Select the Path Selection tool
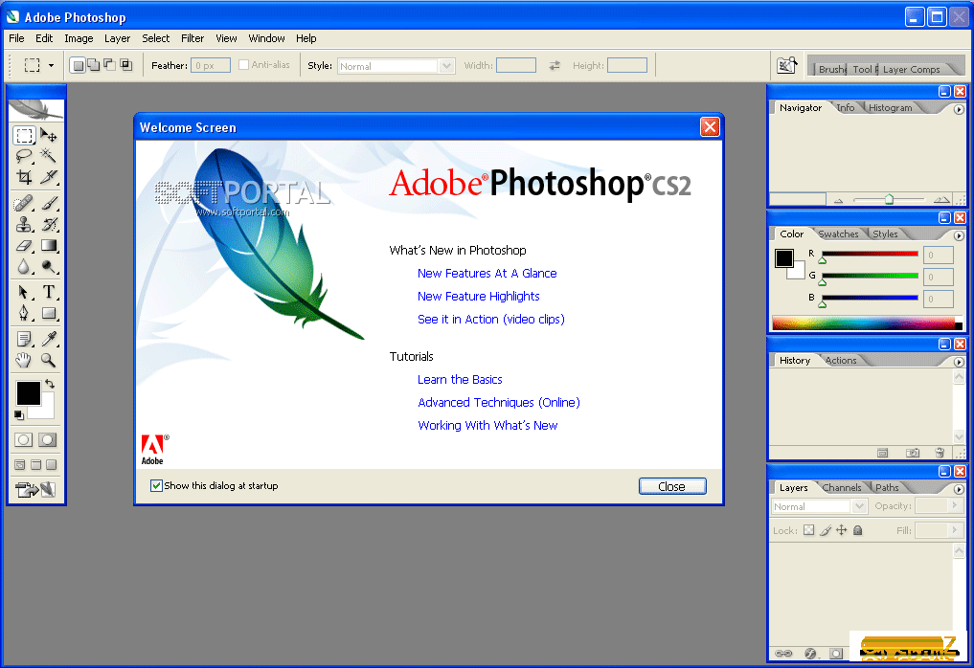Screen dimensions: 974x668 (x=24, y=292)
